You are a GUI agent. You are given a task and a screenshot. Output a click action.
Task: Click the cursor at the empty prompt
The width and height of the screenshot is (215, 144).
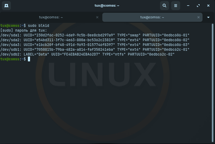pyautogui.click(x=29, y=59)
